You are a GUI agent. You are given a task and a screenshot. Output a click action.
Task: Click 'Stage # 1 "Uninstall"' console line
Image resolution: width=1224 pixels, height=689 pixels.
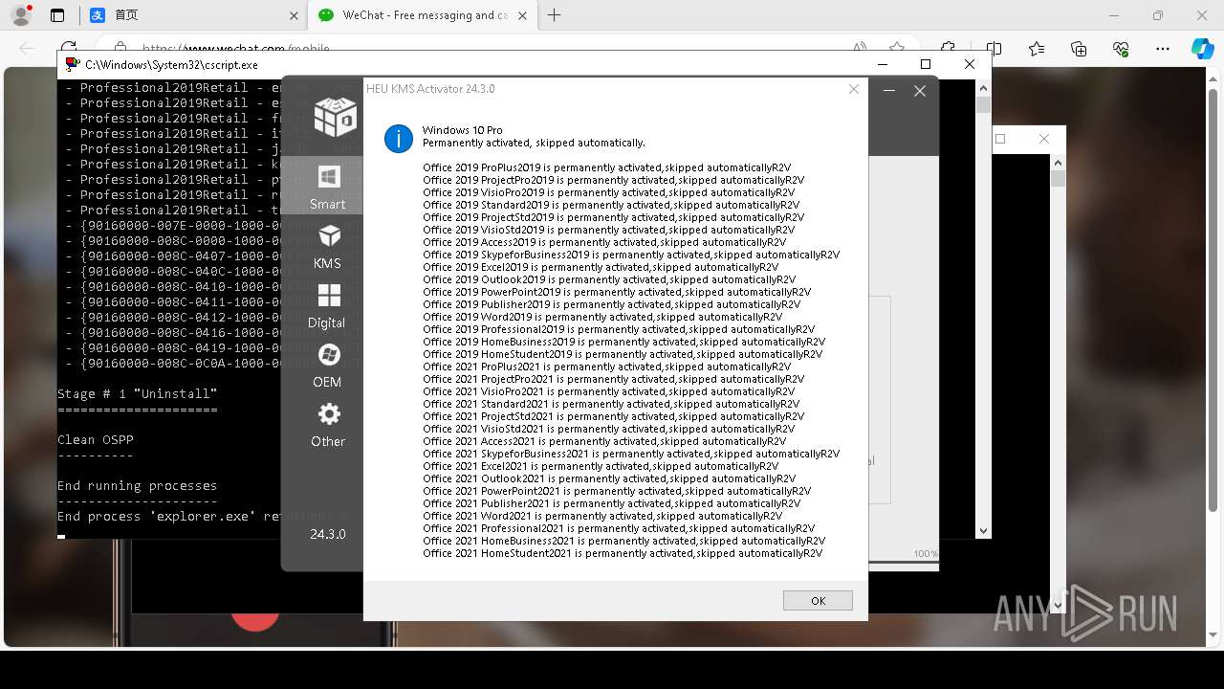[138, 393]
